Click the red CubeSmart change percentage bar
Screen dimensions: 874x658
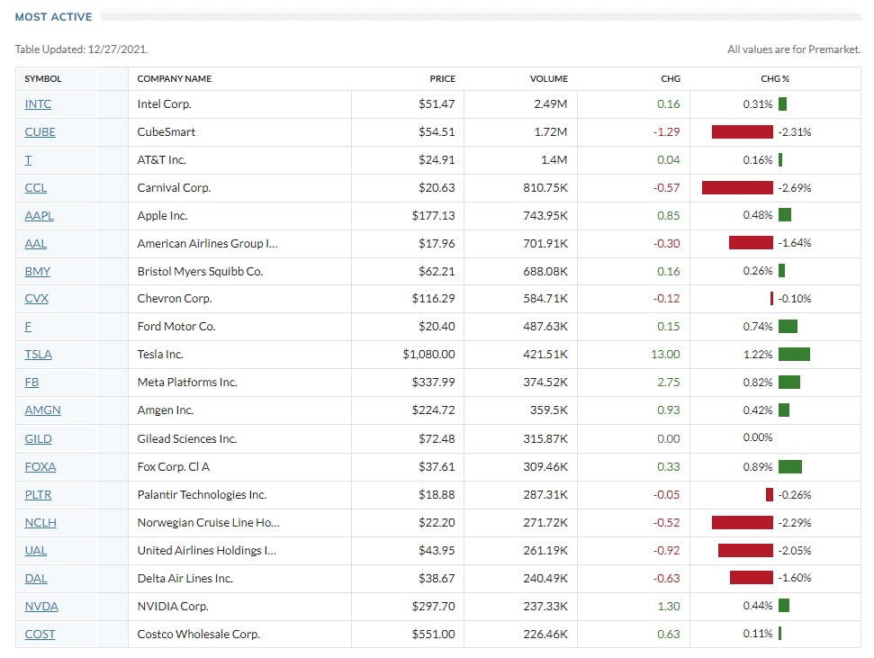(742, 132)
